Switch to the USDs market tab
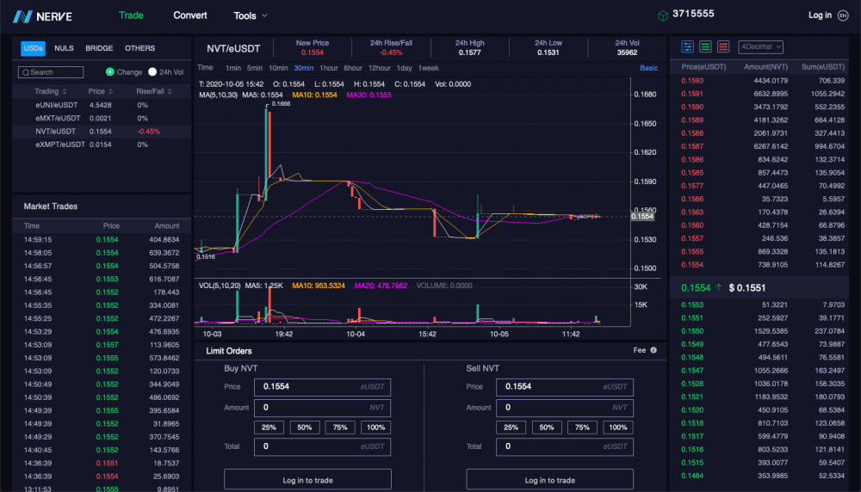Image resolution: width=861 pixels, height=492 pixels. (x=33, y=48)
